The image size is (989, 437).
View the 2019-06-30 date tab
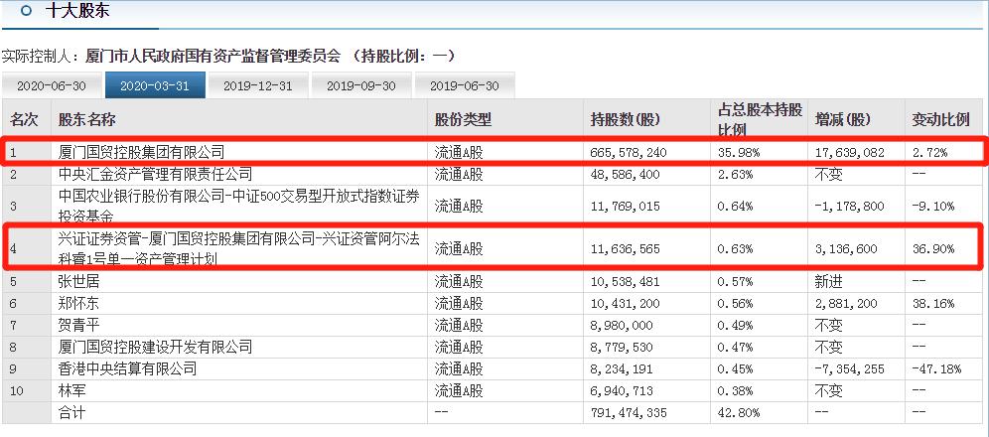pos(465,85)
